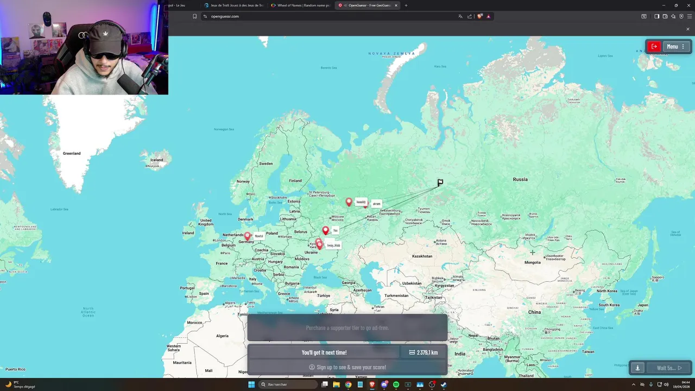The height and width of the screenshot is (391, 695).
Task: Click the flag marker of the correct location
Action: point(440,182)
